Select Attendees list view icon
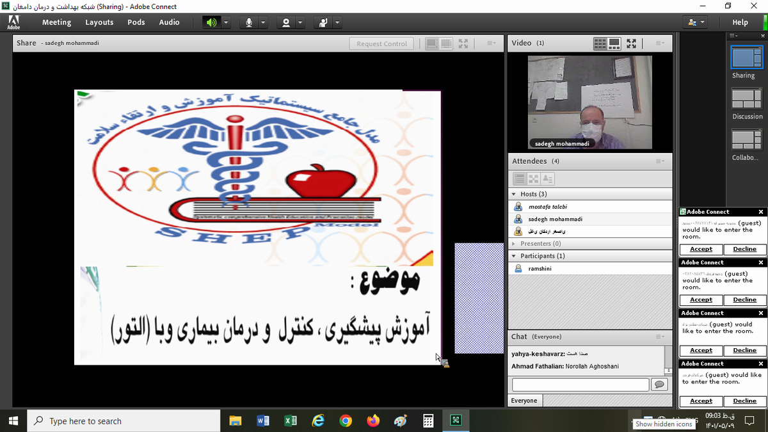This screenshot has width=768, height=432. pos(520,179)
